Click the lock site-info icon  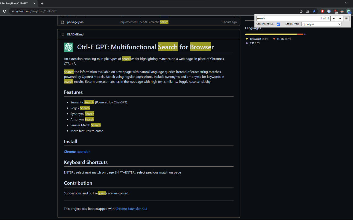(x=12, y=11)
